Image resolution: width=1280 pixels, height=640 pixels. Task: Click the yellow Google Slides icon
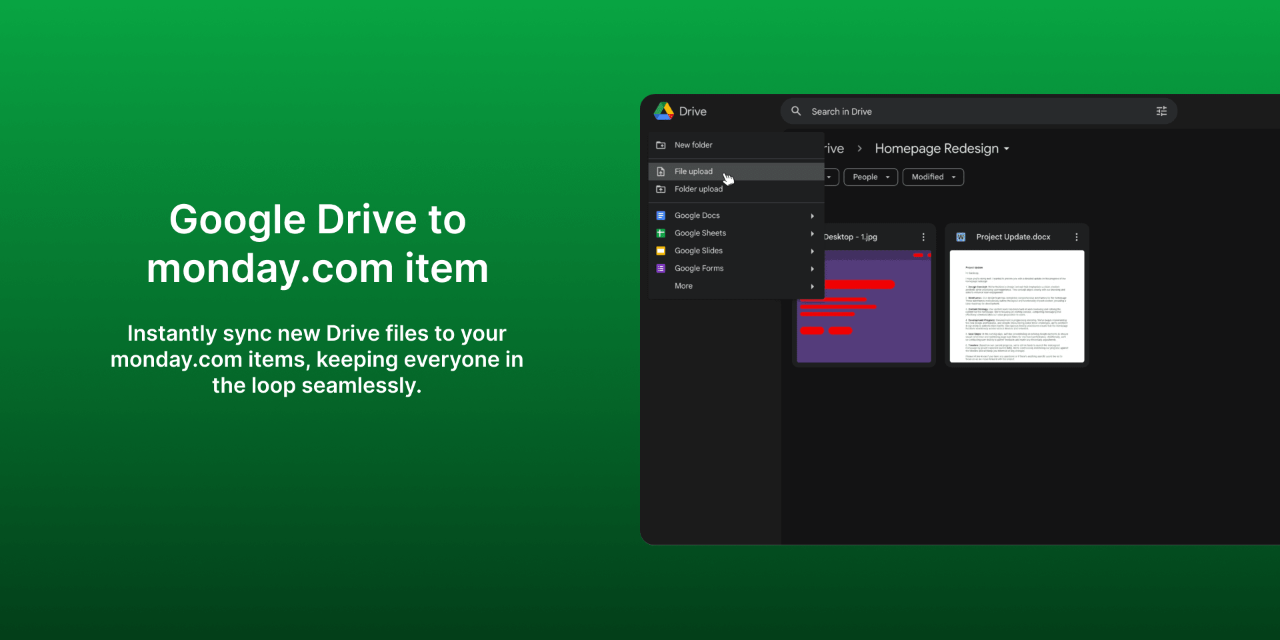[661, 251]
